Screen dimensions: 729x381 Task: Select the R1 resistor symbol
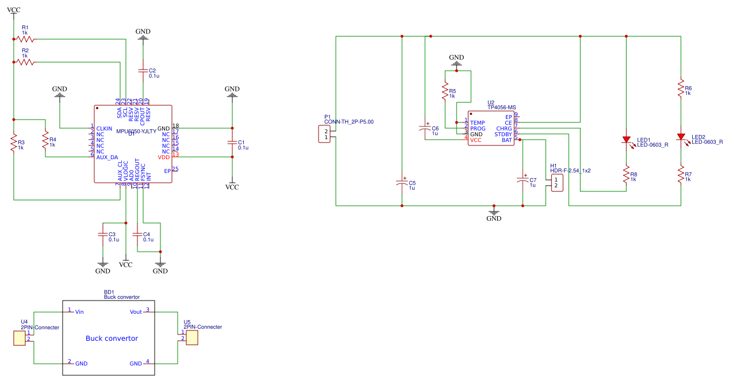(x=25, y=39)
